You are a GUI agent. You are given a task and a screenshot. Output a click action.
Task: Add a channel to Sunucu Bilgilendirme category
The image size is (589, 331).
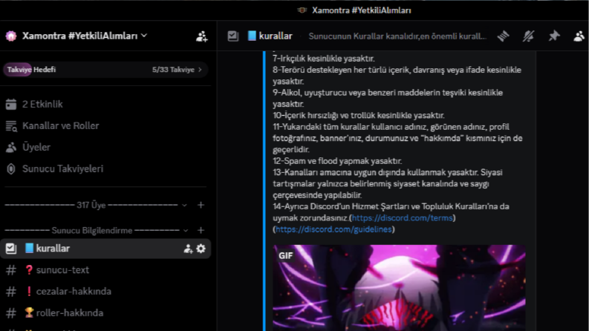pos(201,230)
